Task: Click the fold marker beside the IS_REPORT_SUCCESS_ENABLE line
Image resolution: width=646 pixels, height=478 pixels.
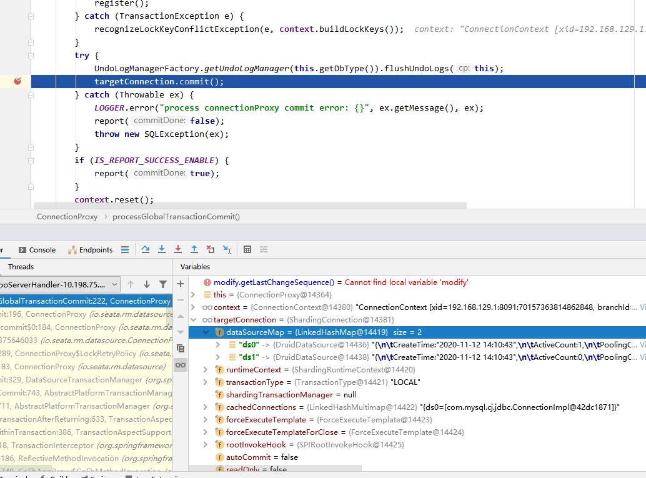Action: pos(31,161)
